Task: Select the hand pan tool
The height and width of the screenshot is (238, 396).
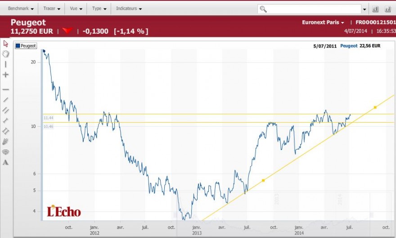Action: [x=5, y=54]
